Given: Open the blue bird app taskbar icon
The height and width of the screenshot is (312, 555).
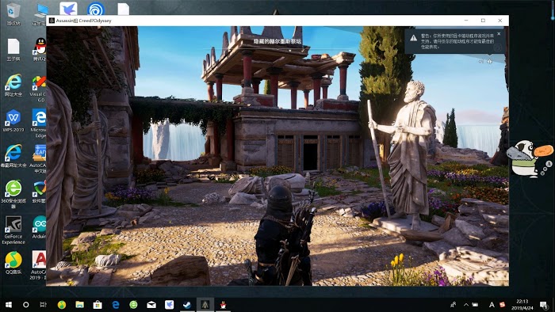Looking at the screenshot, I should tap(169, 305).
